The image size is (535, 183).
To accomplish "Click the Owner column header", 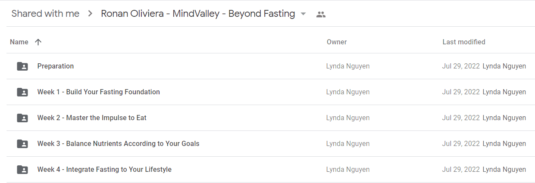I will pos(337,42).
